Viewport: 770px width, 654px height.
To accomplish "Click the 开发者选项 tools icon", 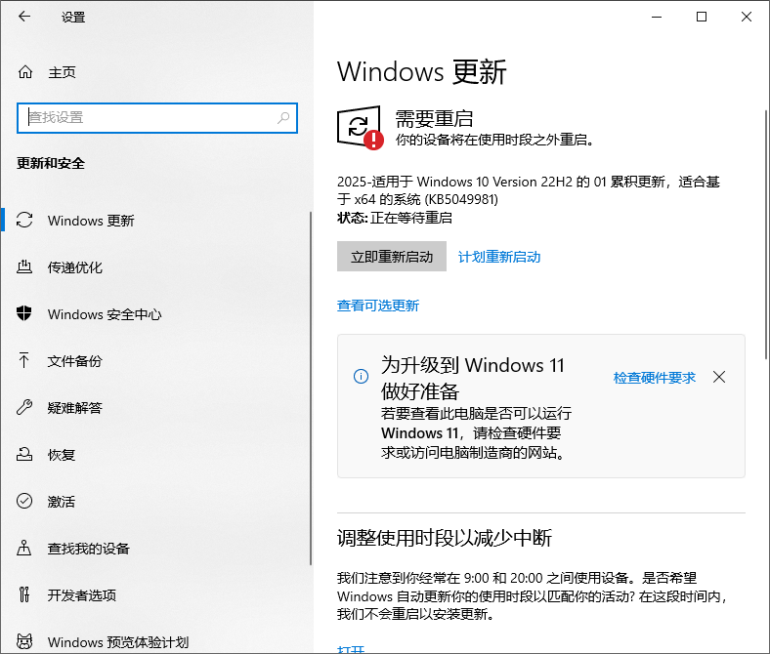I will click(x=24, y=594).
